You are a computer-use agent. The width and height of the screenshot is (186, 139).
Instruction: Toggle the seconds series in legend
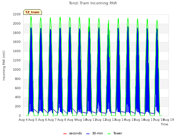73,133
